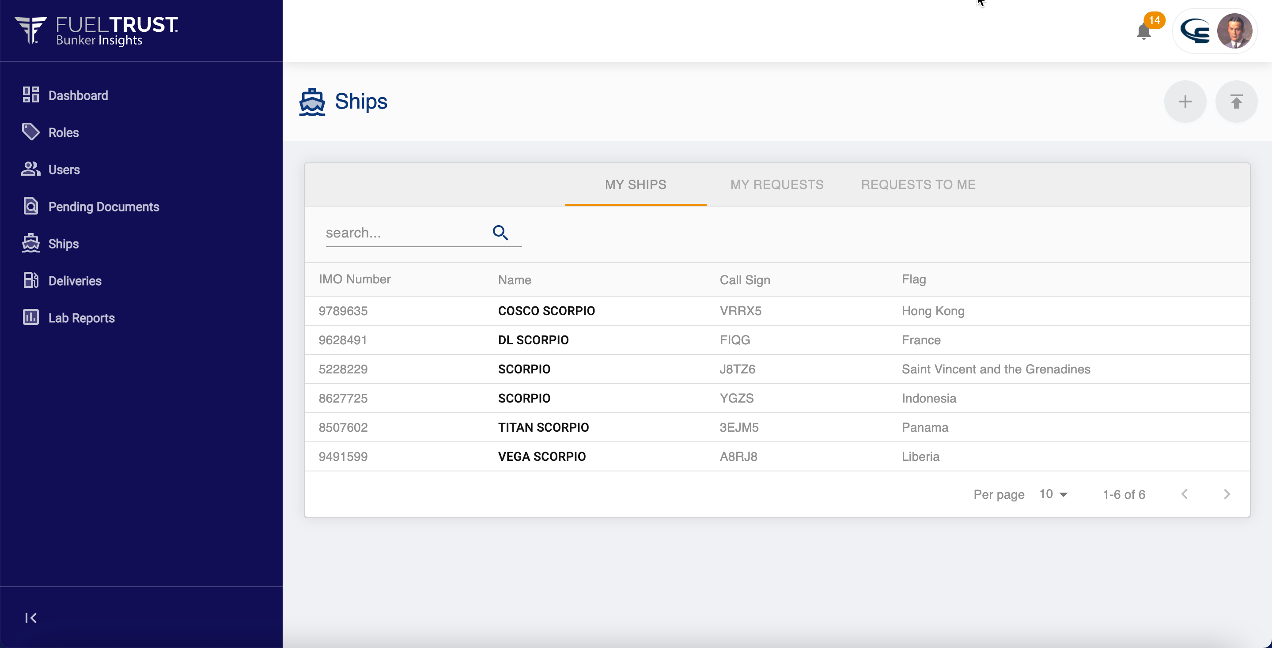Sort by Flag column header
This screenshot has width=1272, height=648.
[x=913, y=279]
